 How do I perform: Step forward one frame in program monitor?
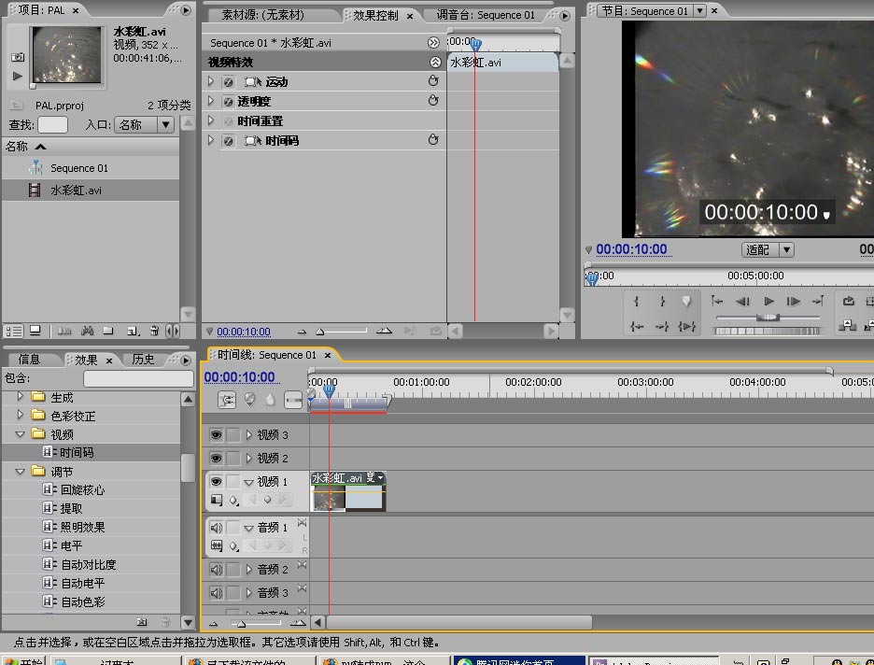(x=793, y=302)
